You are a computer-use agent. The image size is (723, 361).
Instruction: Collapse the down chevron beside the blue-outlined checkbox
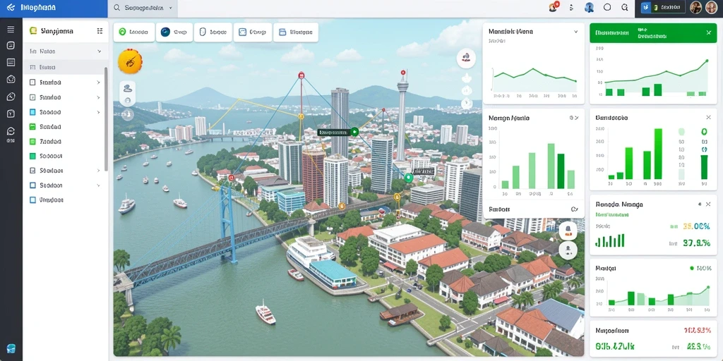pyautogui.click(x=99, y=185)
